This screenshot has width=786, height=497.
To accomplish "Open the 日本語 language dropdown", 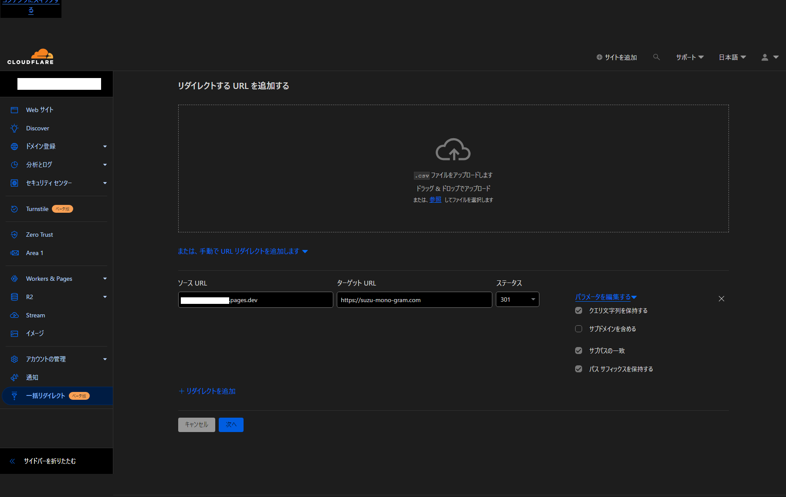I will tap(732, 57).
